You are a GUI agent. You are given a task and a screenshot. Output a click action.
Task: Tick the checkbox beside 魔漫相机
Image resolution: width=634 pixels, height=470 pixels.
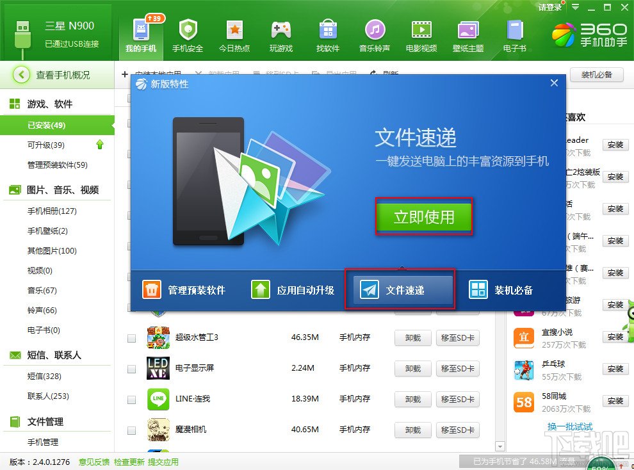pyautogui.click(x=131, y=430)
